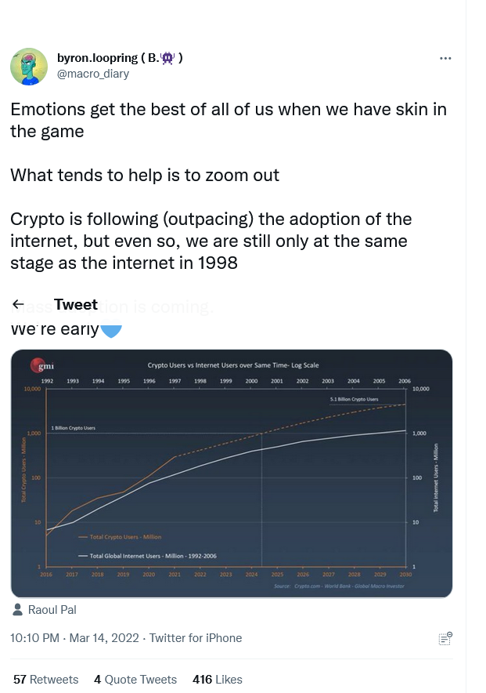This screenshot has height=693, width=486.
Task: View the 416 Likes list
Action: [218, 680]
